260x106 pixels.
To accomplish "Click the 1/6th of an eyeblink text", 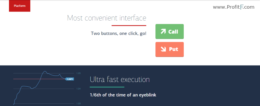I will (123, 95).
